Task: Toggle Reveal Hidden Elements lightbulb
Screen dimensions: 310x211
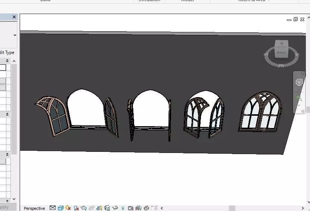Action: click(123, 208)
